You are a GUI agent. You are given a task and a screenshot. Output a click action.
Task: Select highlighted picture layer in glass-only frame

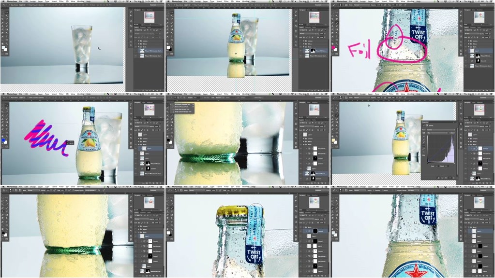click(150, 51)
